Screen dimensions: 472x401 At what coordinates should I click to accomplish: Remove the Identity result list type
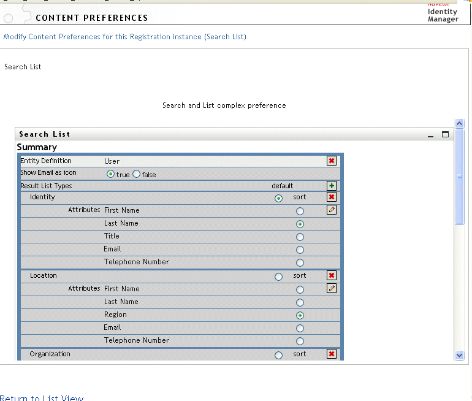point(332,197)
